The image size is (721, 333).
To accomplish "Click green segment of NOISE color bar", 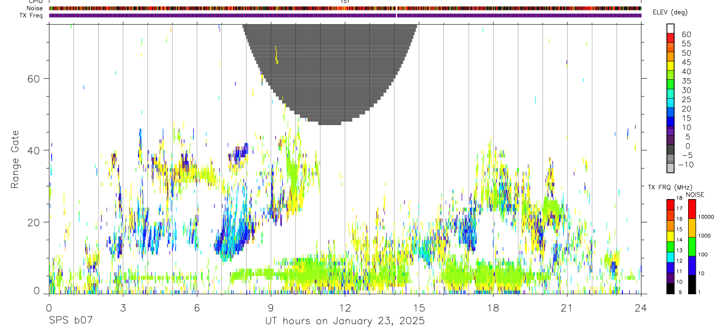I will tap(692, 247).
